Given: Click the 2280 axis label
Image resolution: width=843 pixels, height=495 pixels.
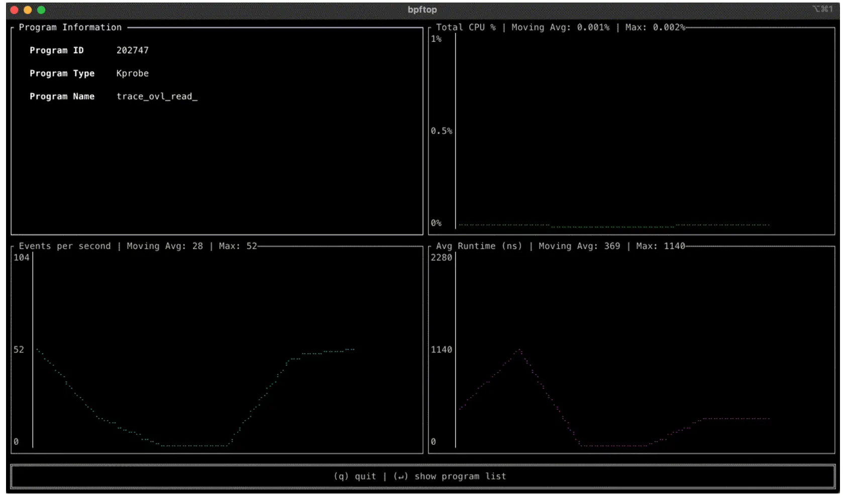Looking at the screenshot, I should 442,258.
